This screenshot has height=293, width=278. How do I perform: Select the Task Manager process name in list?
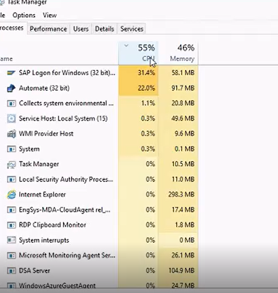(39, 164)
